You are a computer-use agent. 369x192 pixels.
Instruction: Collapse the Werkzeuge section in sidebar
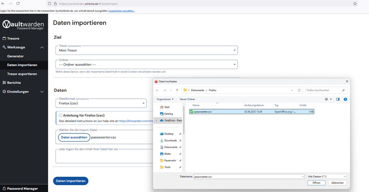(x=42, y=47)
